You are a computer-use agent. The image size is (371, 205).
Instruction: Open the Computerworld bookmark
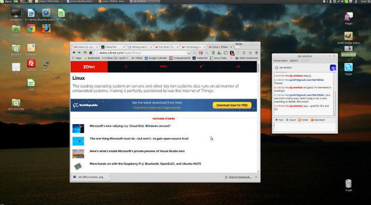click(180, 58)
